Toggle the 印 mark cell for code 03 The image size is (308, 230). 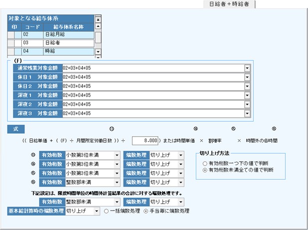pos(10,43)
